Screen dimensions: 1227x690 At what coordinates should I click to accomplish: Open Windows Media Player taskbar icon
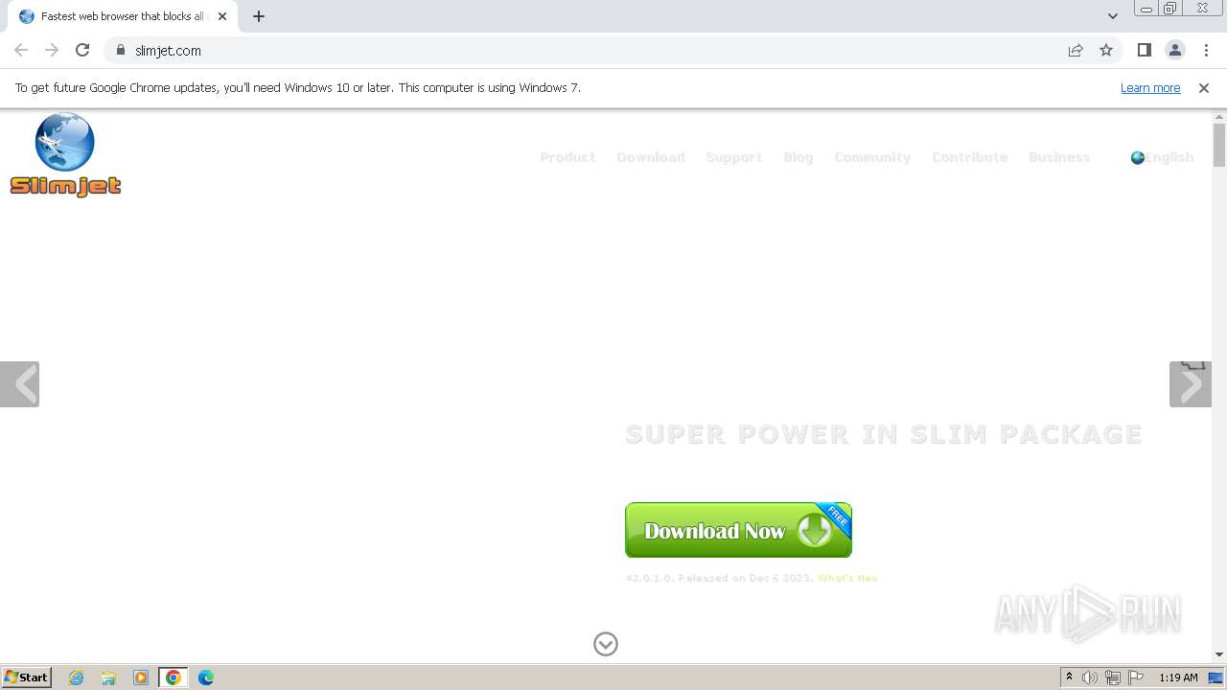(x=141, y=678)
